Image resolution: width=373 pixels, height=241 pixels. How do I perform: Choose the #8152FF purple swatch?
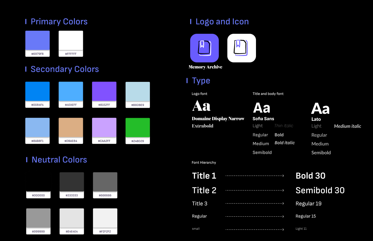coord(104,95)
